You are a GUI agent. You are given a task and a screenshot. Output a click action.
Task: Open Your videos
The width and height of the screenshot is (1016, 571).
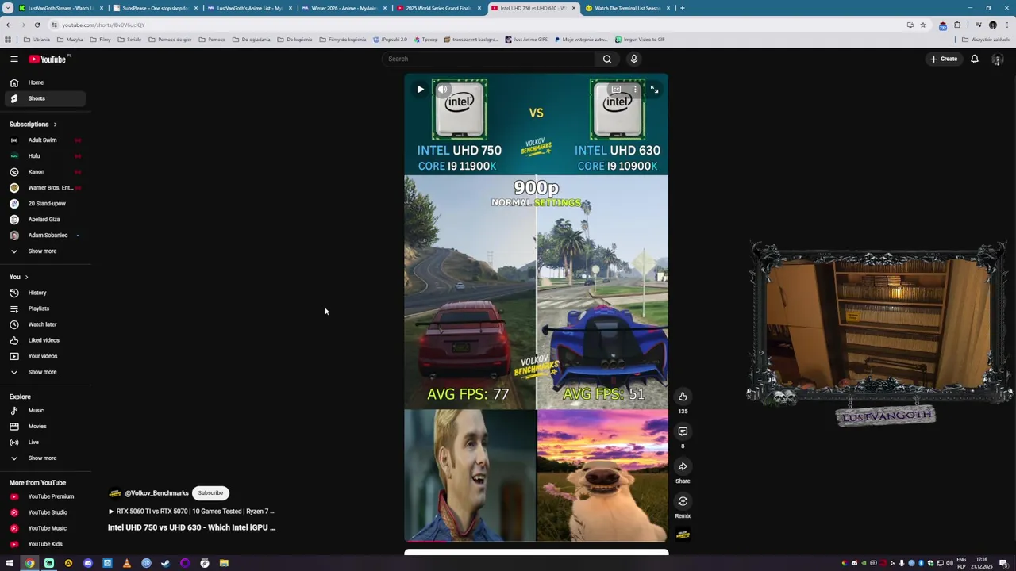pos(44,356)
